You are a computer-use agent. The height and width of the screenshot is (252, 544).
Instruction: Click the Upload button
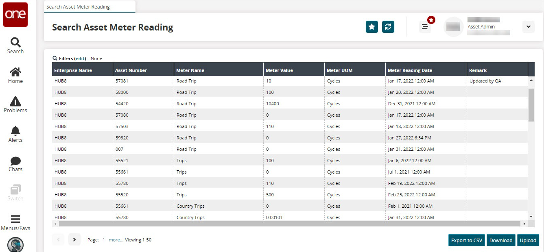tap(528, 240)
